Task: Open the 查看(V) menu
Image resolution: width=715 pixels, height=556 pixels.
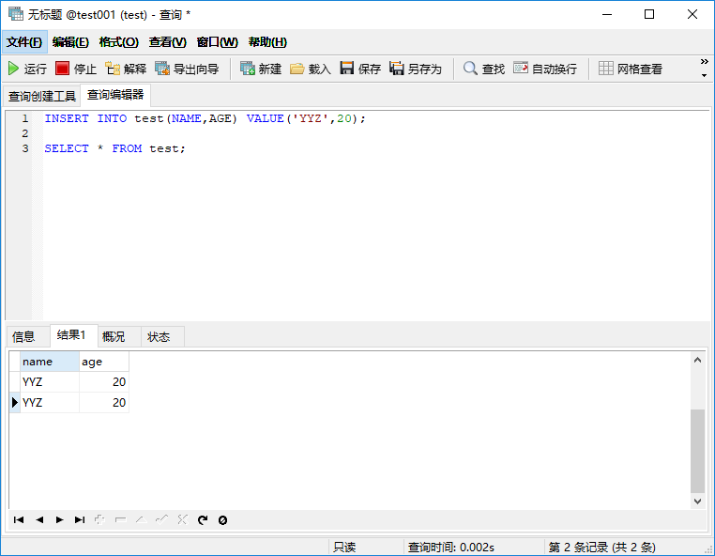Action: coord(167,42)
